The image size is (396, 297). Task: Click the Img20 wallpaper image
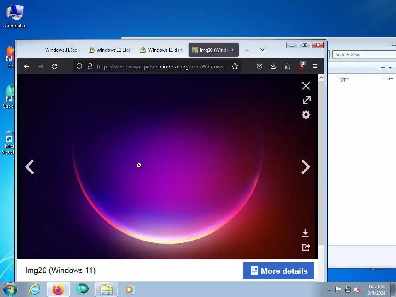coord(168,167)
